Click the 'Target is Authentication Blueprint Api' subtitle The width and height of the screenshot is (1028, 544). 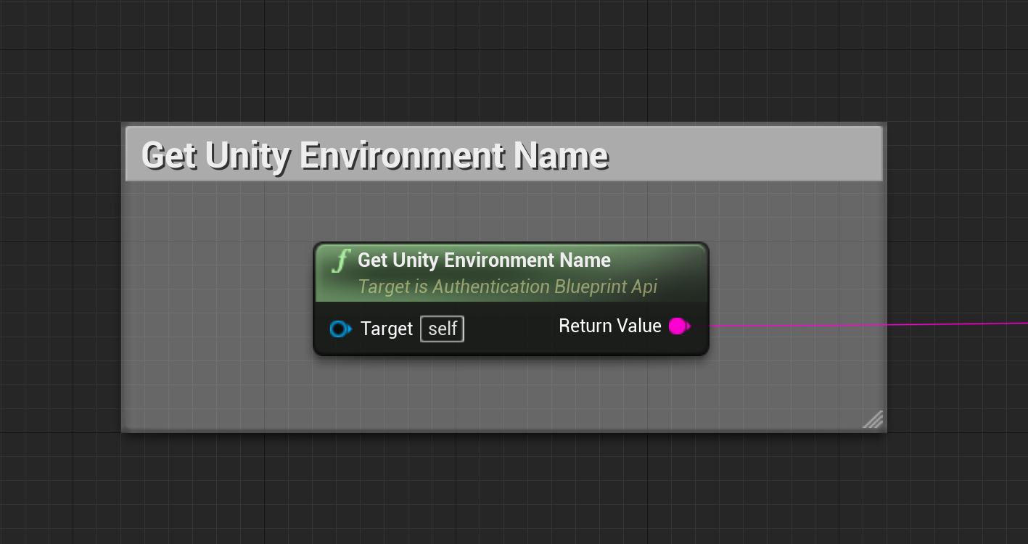(507, 287)
